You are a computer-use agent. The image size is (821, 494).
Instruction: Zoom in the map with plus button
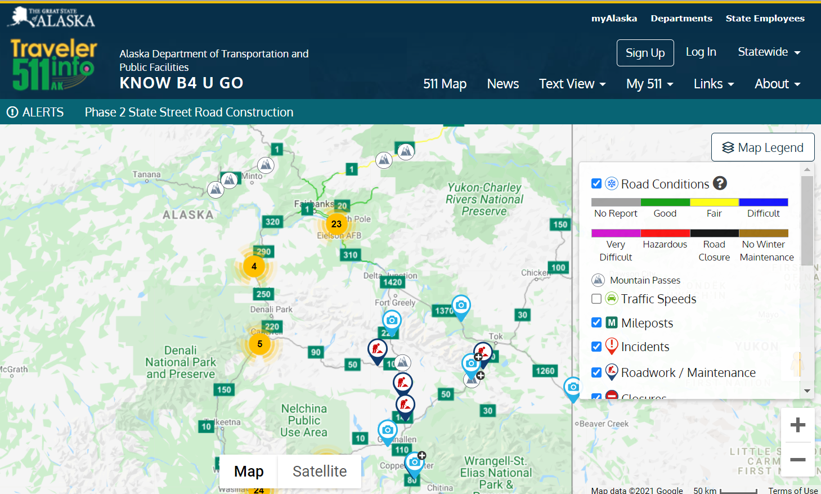tap(797, 425)
